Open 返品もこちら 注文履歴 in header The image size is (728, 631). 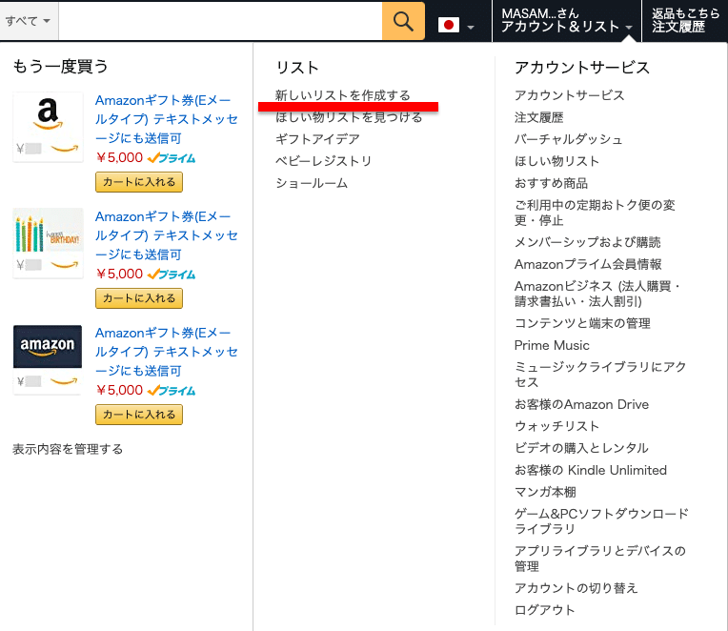(685, 21)
